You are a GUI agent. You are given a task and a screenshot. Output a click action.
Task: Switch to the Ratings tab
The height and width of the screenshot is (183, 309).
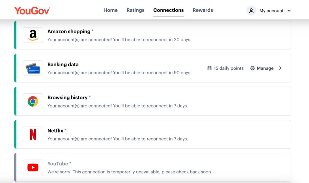[135, 10]
